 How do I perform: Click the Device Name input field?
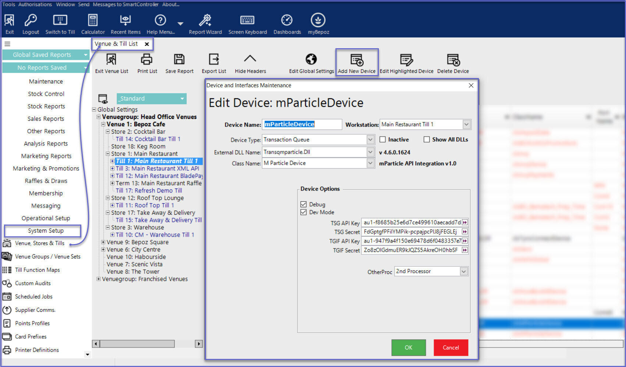[302, 124]
